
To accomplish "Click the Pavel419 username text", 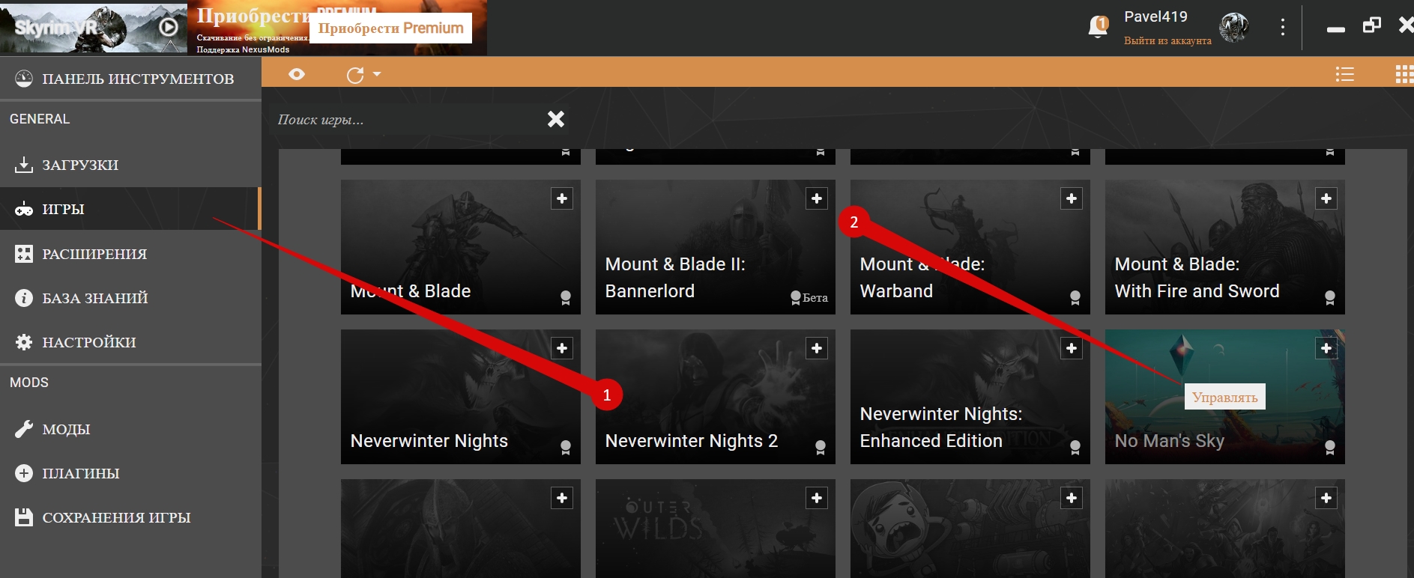I will (x=1155, y=16).
